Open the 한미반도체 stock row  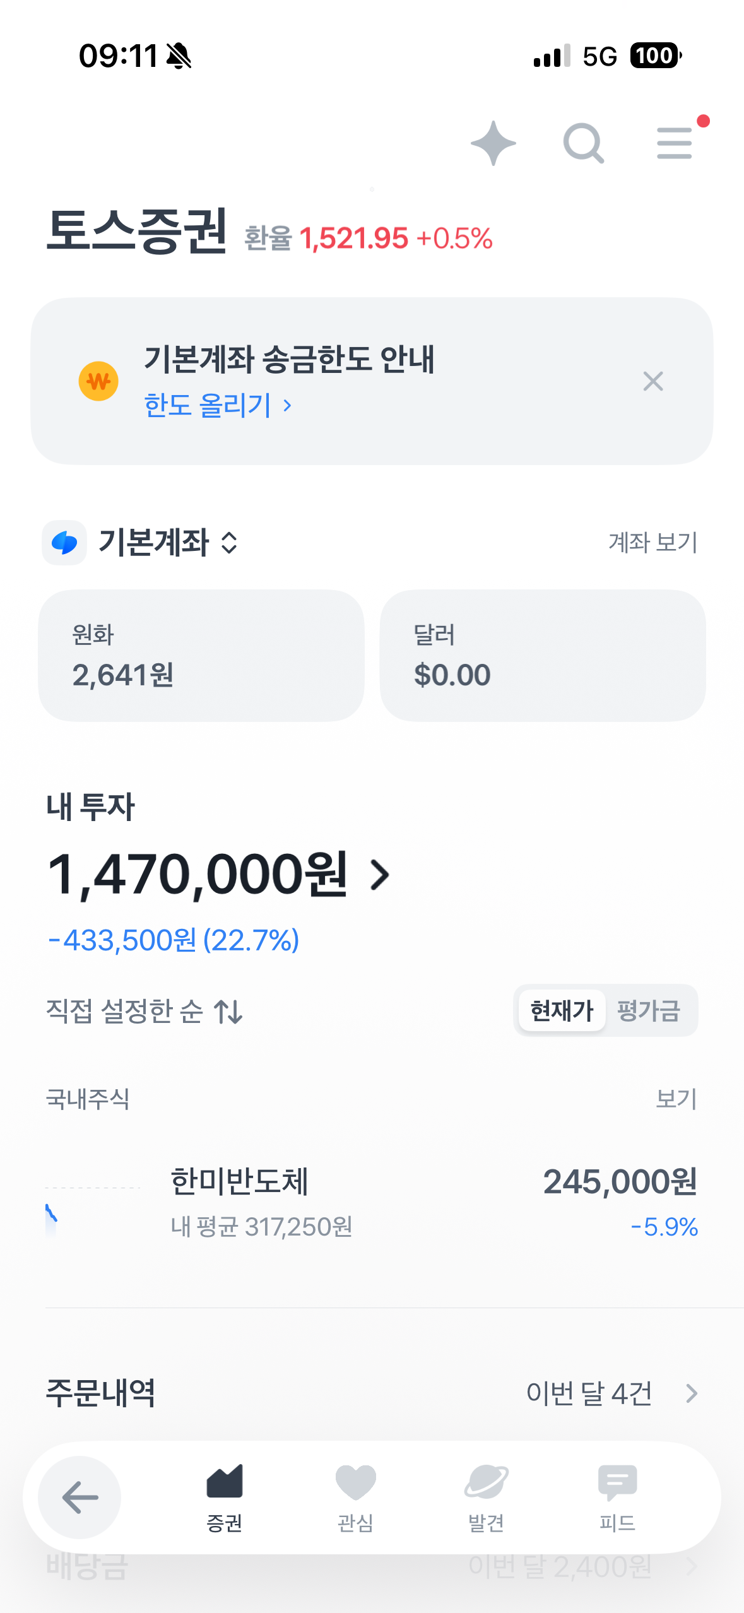click(372, 1203)
